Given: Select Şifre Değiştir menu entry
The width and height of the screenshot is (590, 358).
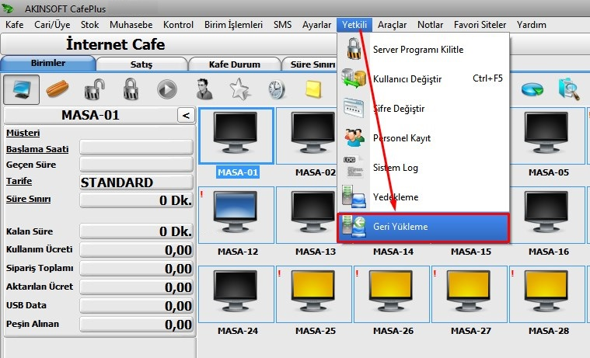Looking at the screenshot, I should [424, 108].
